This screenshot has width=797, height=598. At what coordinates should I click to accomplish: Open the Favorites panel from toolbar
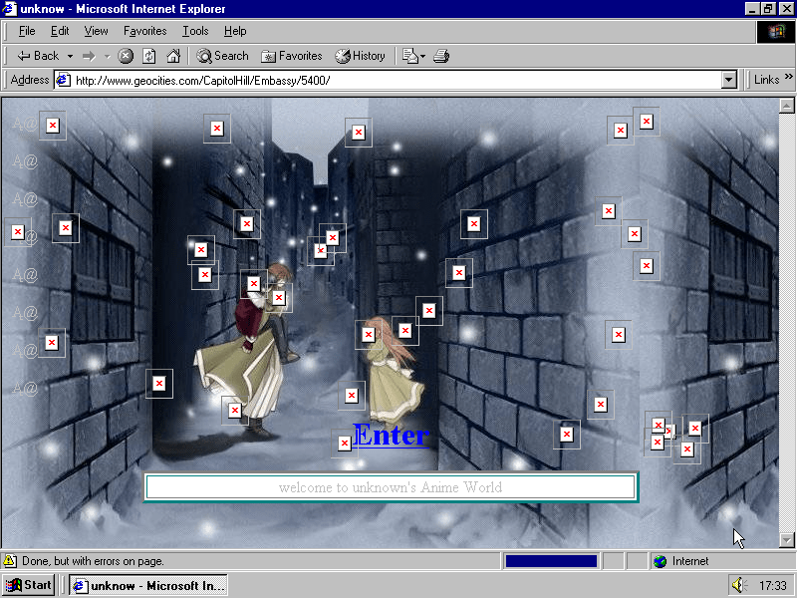[x=291, y=56]
